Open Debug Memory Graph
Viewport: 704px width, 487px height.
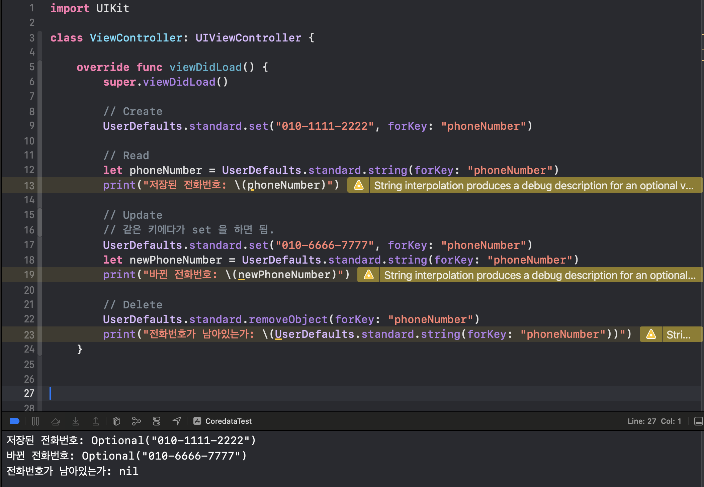(136, 421)
